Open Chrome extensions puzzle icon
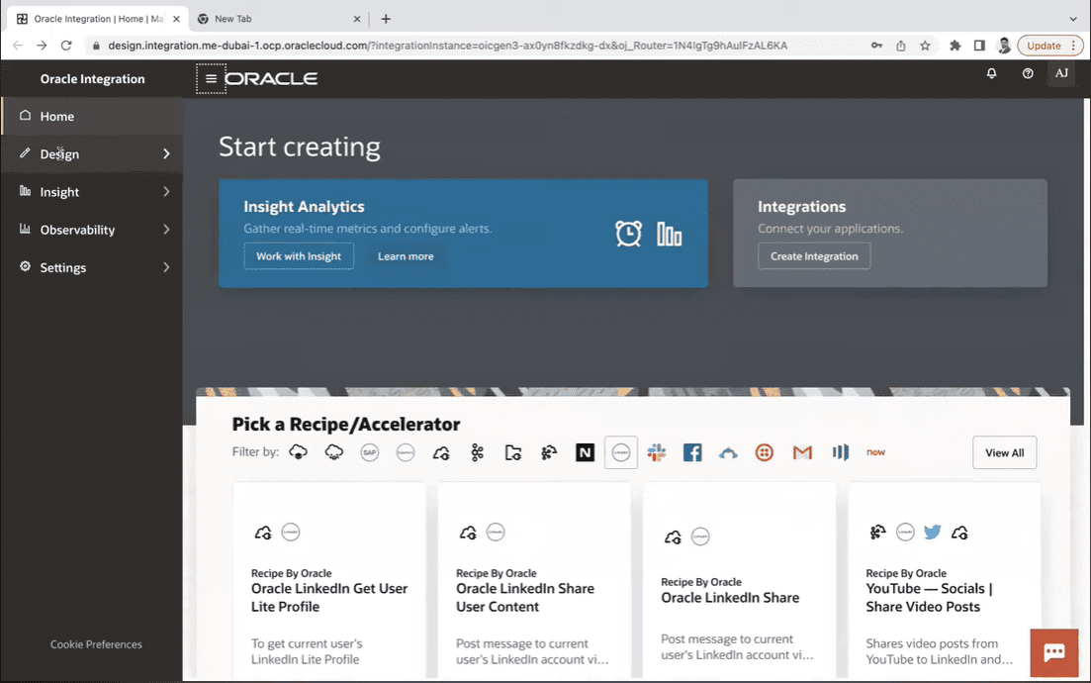This screenshot has height=683, width=1091. pos(955,46)
